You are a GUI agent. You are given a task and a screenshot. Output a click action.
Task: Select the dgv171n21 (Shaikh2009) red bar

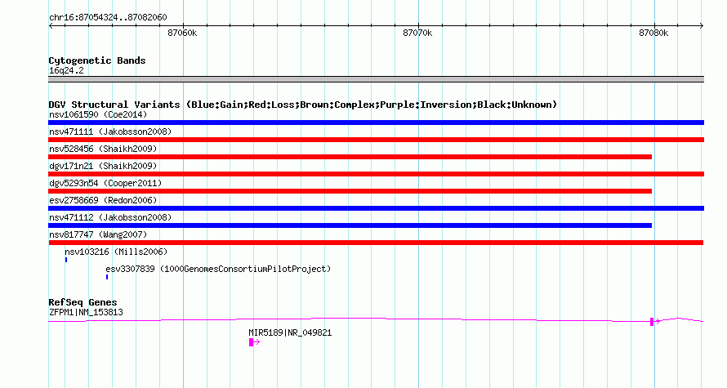pos(376,174)
